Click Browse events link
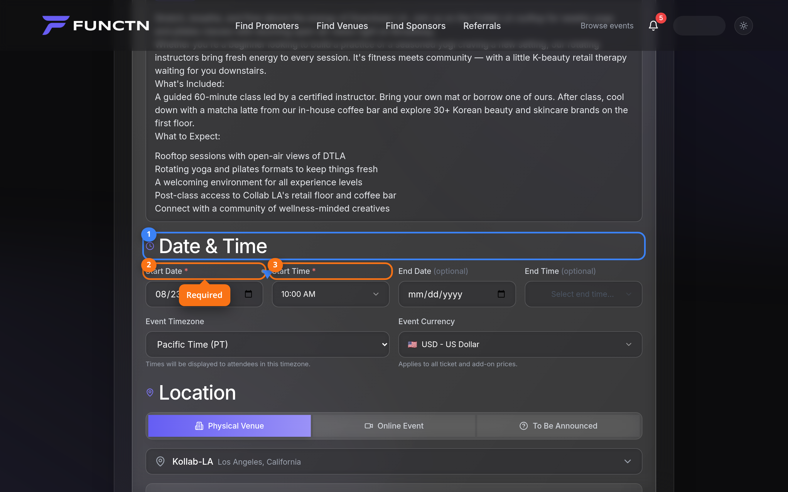Screen dimensions: 788x492 tap(607, 26)
